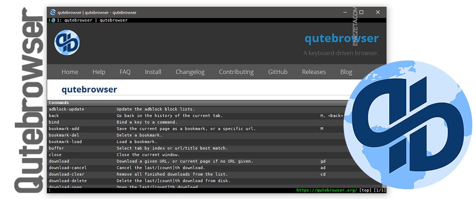Image resolution: width=476 pixels, height=199 pixels.
Task: Click the 'ad' keybinding text
Action: (323, 168)
